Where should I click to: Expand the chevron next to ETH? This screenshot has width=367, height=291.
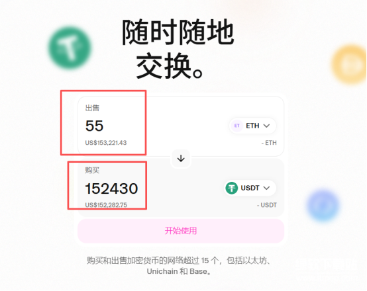(266, 126)
